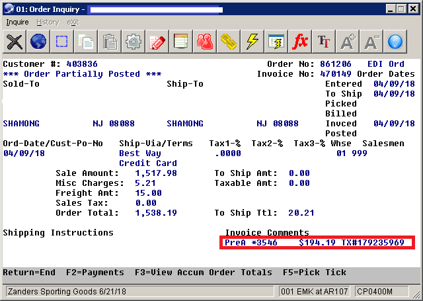
Task: Open the gear settings toolbar icon
Action: click(x=133, y=42)
